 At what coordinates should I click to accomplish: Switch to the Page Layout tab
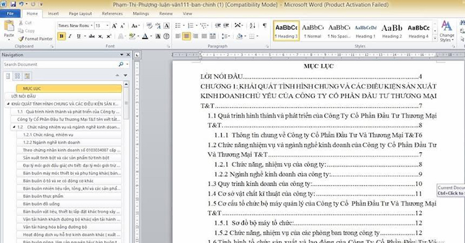tap(81, 14)
